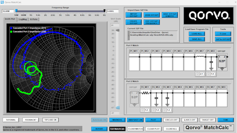Click the P1_ME7 series inductor element
Image resolution: width=237 pixels, height=133 pixels.
(200, 62)
